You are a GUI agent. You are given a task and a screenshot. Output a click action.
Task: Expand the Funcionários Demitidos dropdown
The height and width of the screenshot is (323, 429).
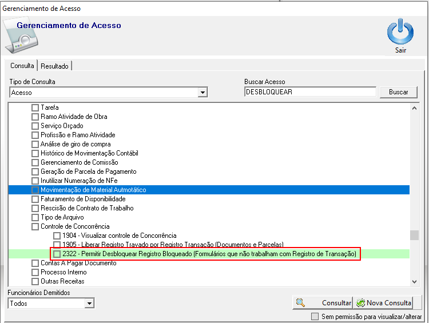(x=89, y=304)
